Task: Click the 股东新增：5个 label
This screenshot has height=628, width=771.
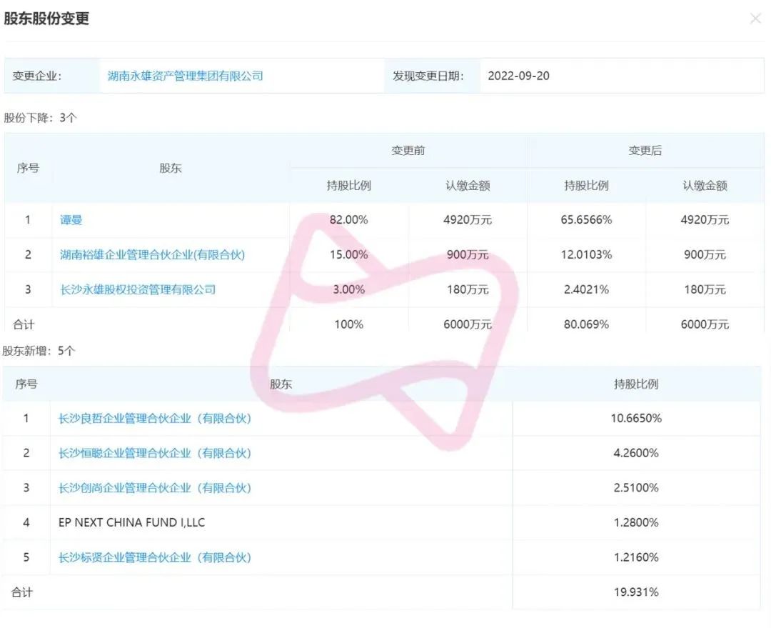Action: 39,352
